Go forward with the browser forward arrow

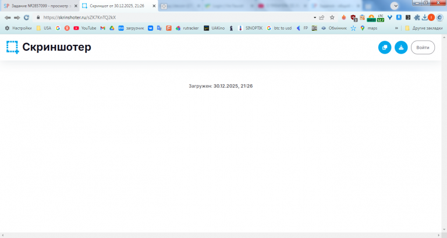[x=17, y=17]
